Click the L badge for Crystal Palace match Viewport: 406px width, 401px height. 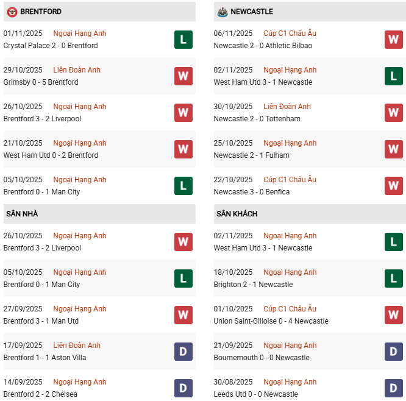pyautogui.click(x=183, y=40)
